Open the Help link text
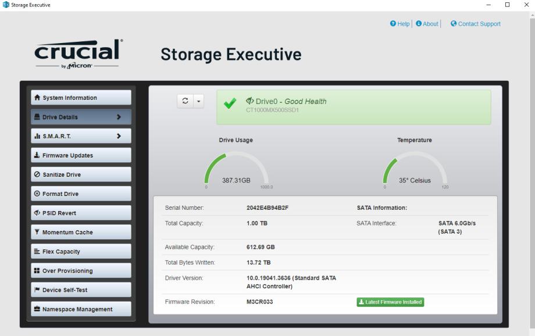The height and width of the screenshot is (336, 535). (x=404, y=24)
